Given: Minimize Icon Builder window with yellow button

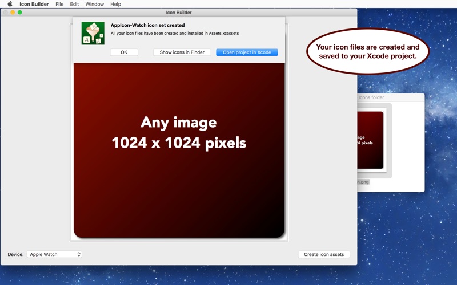Looking at the screenshot, I should [x=13, y=12].
